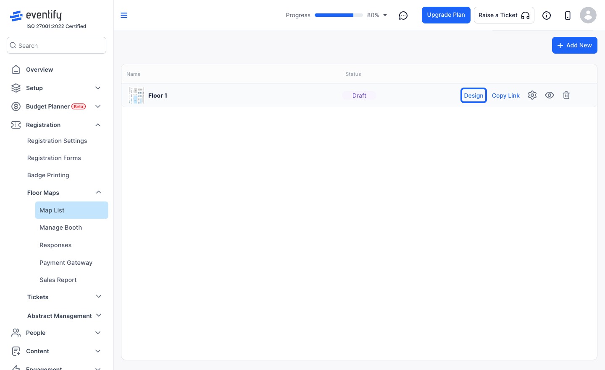Screen dimensions: 605x370
Task: Click the search magnifier icon
Action: tap(13, 45)
